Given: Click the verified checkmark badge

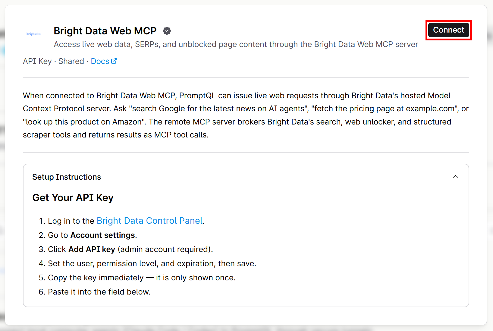Looking at the screenshot, I should 167,31.
